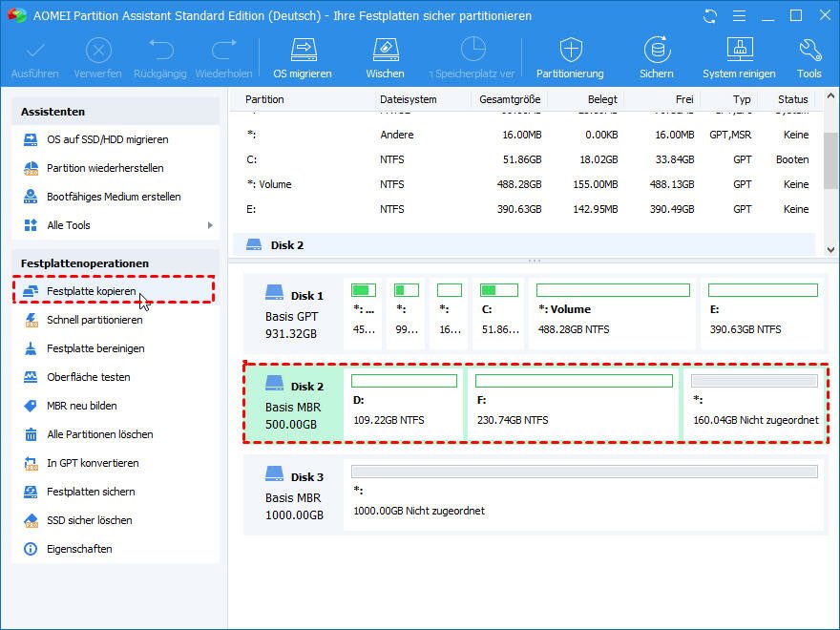
Task: Click the E: 390.63GB block on Disk 1
Action: pyautogui.click(x=763, y=313)
